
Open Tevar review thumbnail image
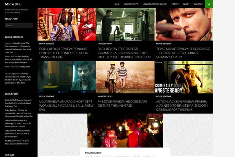tap(184, 24)
